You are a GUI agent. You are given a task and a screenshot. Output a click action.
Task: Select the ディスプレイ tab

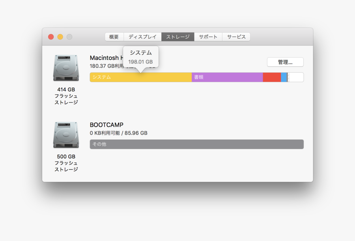coord(142,37)
